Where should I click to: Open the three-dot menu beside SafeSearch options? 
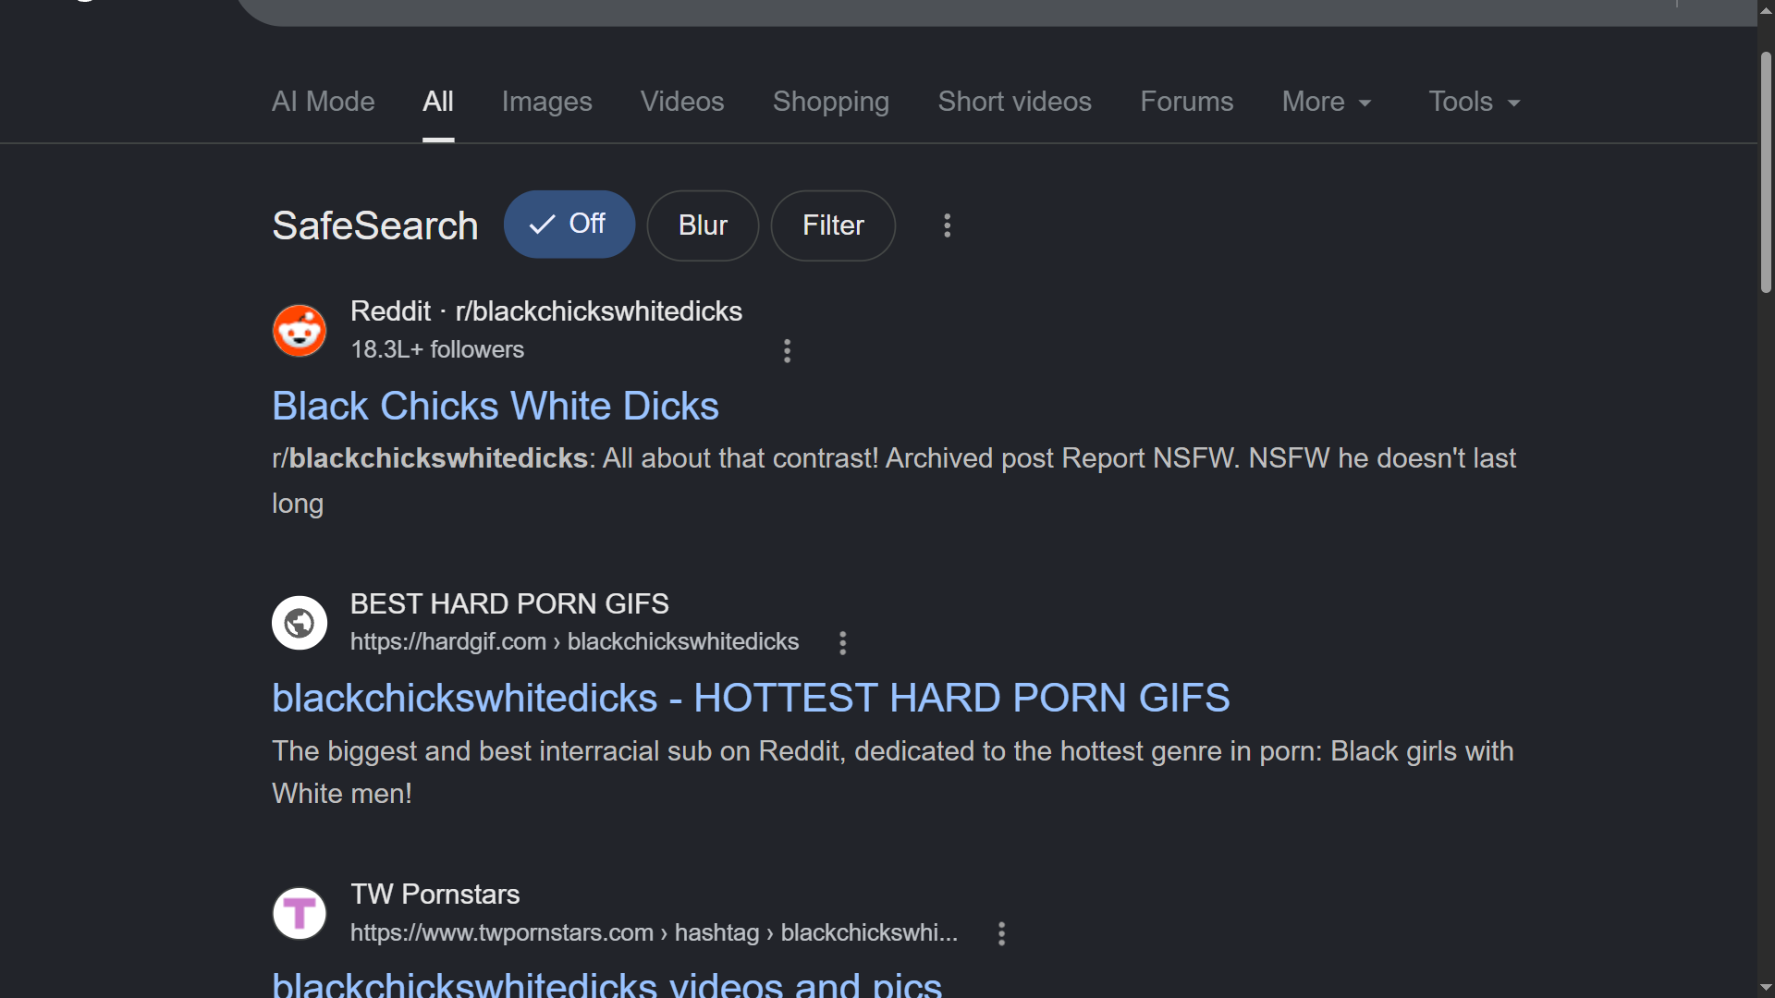click(947, 225)
